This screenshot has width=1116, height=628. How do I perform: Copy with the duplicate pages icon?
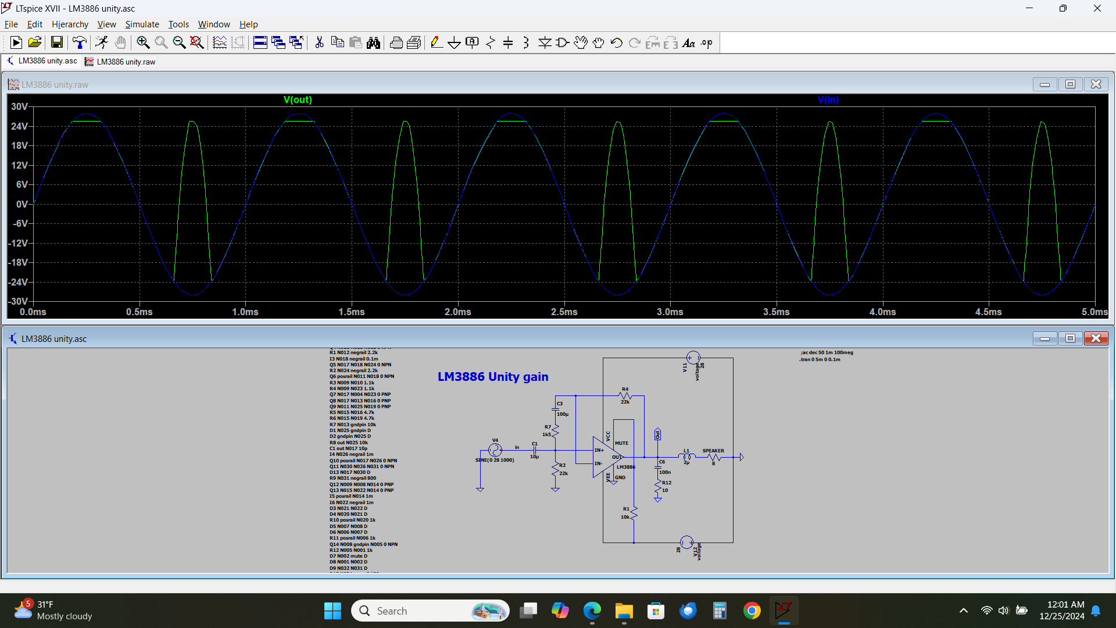(x=337, y=42)
